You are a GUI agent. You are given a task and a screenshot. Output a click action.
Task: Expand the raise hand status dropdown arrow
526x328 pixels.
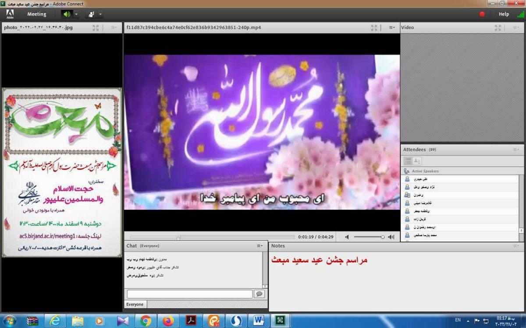point(100,14)
